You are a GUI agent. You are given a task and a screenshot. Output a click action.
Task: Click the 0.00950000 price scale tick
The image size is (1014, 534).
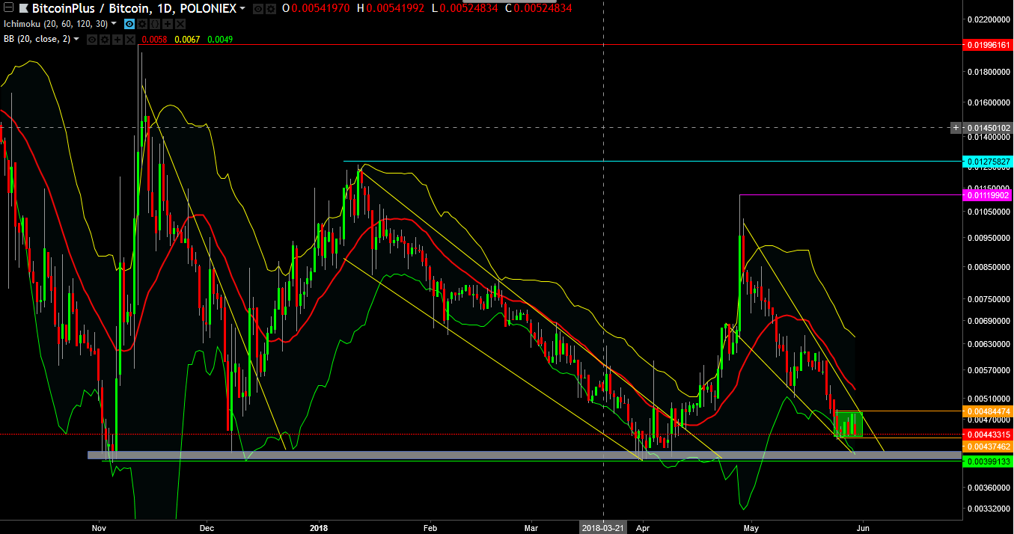[989, 238]
